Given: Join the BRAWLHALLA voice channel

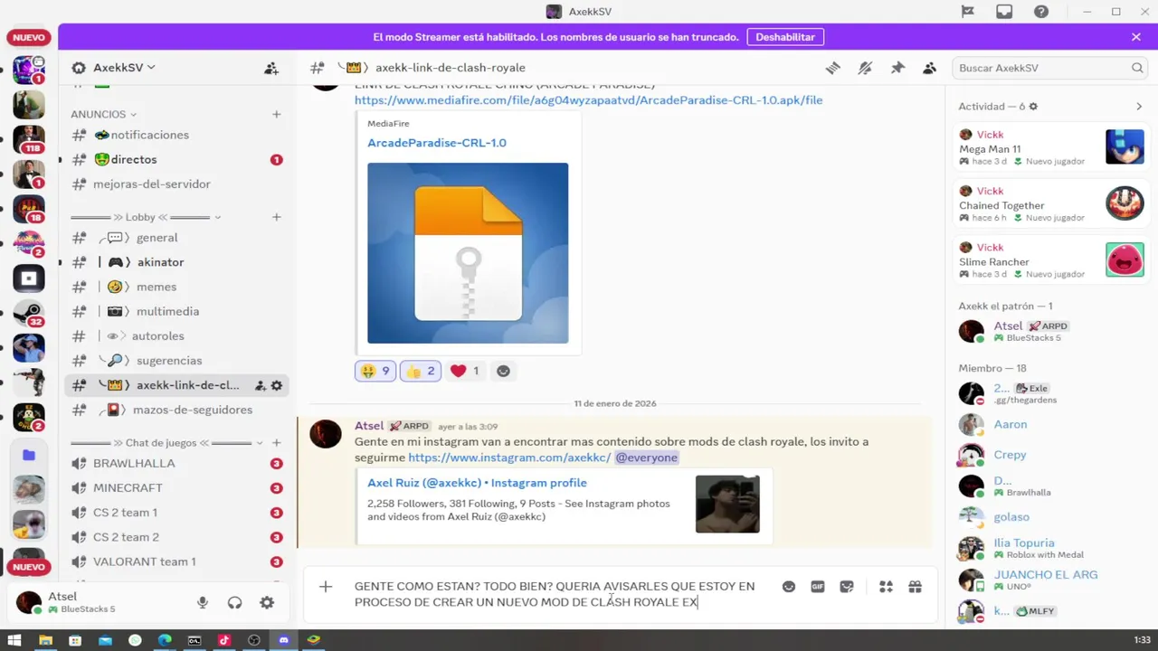Looking at the screenshot, I should point(176,463).
